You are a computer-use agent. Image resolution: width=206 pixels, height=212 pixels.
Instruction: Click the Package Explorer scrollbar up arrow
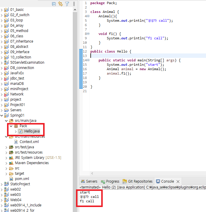click(x=75, y=10)
